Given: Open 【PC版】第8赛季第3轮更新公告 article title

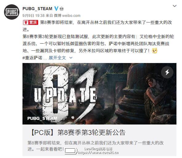Looking at the screenshot, I should click(x=78, y=132).
